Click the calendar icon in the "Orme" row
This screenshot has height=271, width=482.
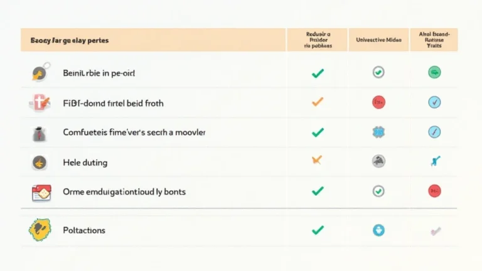(x=40, y=191)
